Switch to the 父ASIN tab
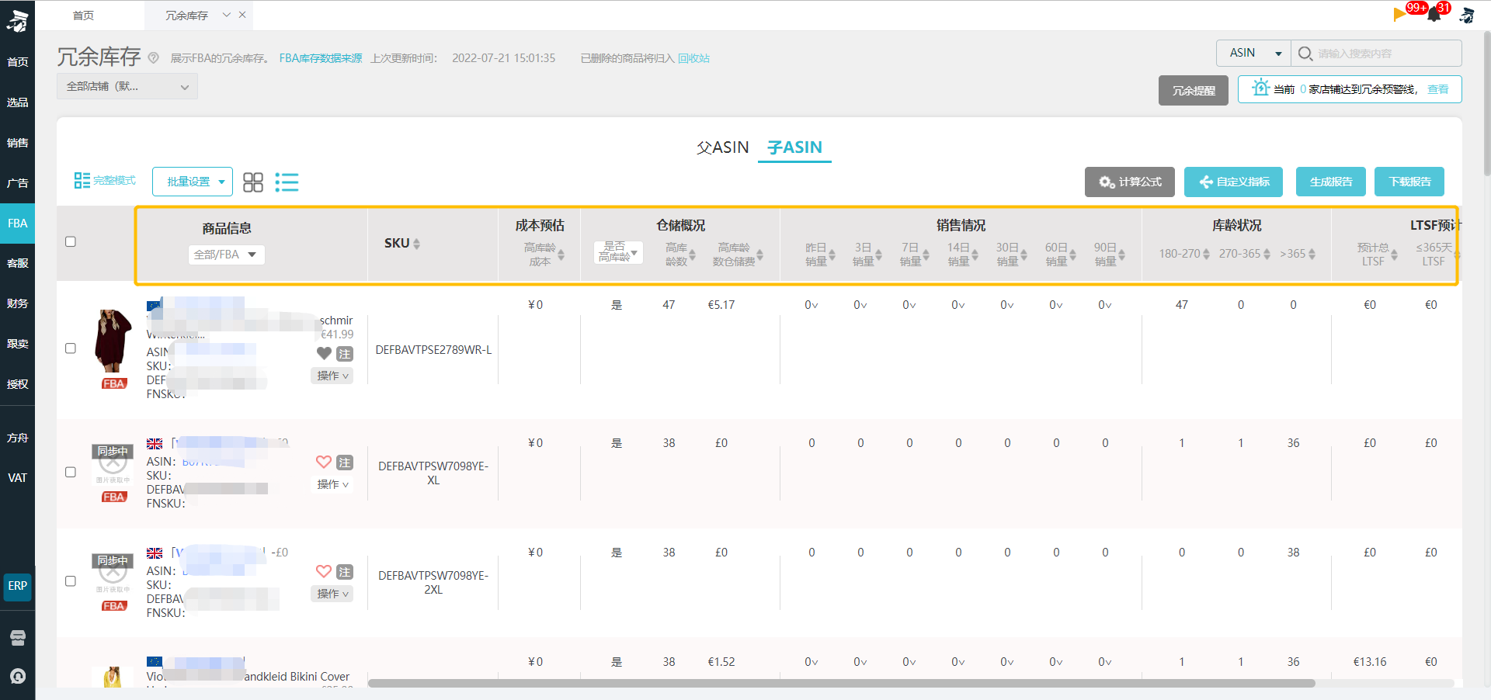This screenshot has height=700, width=1491. (x=723, y=147)
